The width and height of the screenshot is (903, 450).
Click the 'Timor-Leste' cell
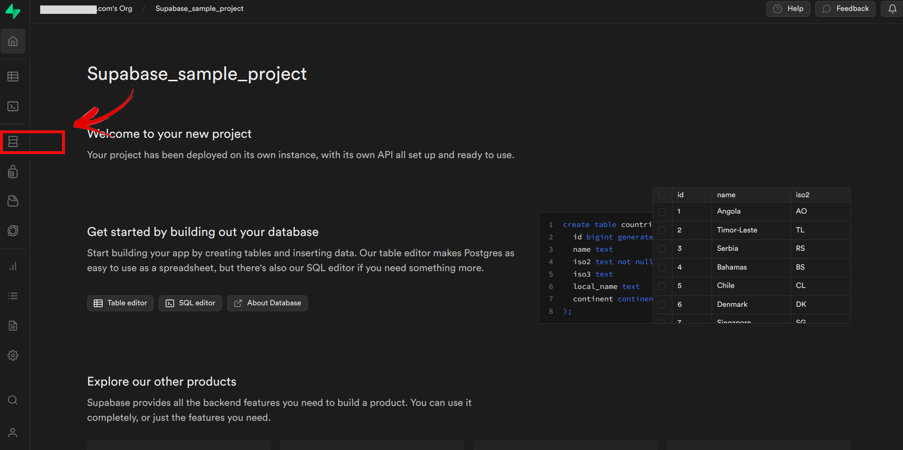click(751, 230)
